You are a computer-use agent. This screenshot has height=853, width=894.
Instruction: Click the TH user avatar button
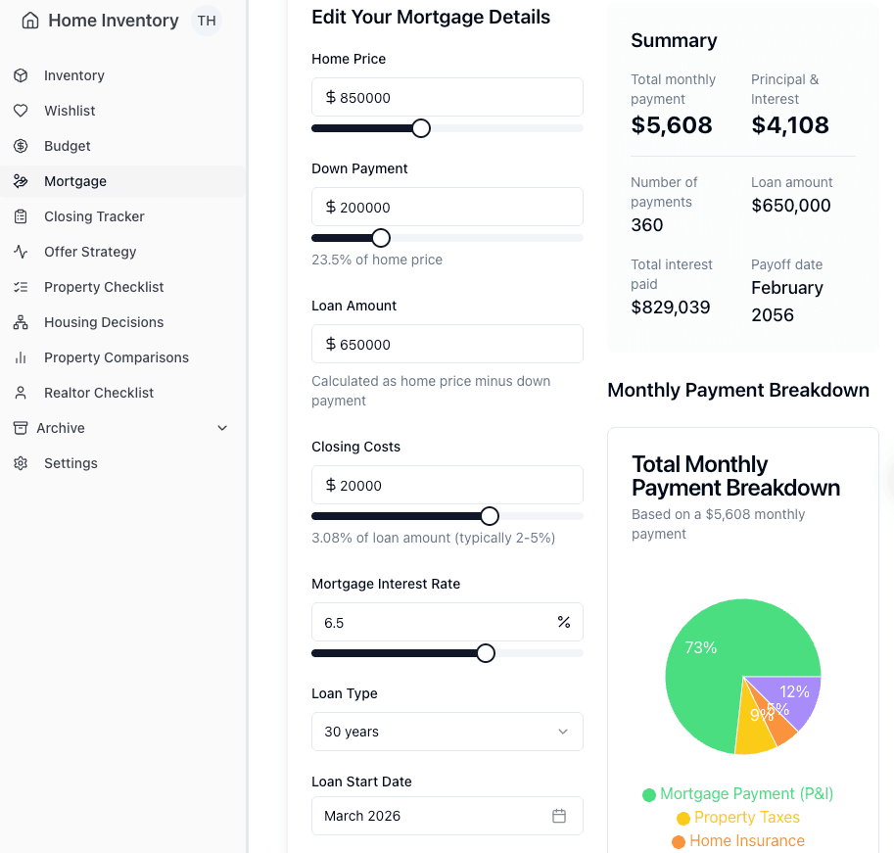pyautogui.click(x=207, y=21)
